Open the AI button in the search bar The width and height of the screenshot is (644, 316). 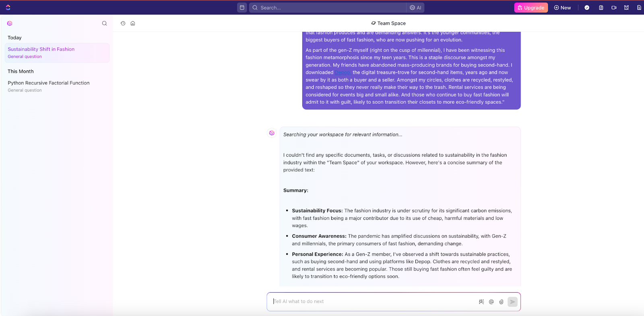click(415, 8)
